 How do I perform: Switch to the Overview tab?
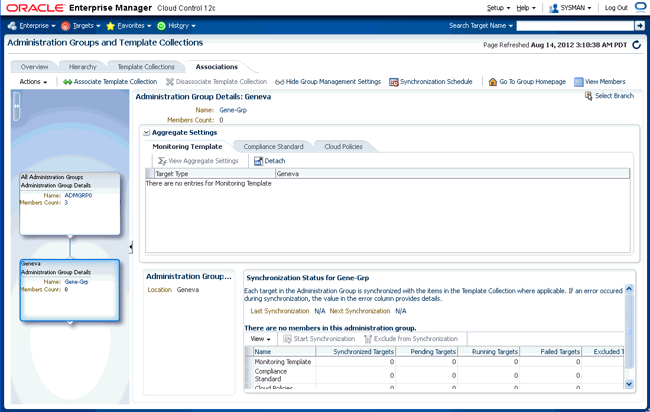(x=34, y=67)
